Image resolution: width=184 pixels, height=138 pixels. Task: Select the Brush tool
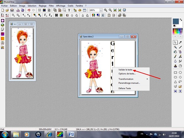175,56
